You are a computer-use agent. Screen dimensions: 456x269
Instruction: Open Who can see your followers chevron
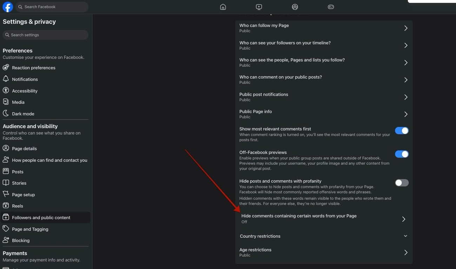405,45
